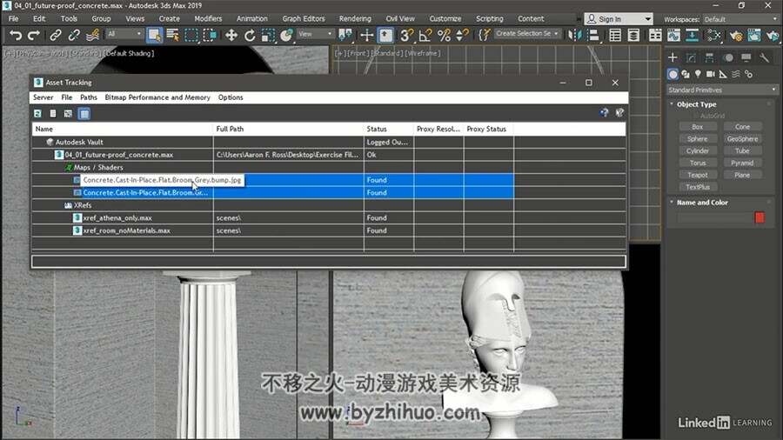The image size is (783, 440).
Task: Toggle Angle Snap on the toolbar
Action: [425, 36]
